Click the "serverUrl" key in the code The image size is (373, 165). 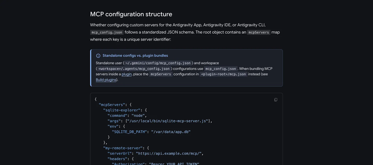point(119,153)
